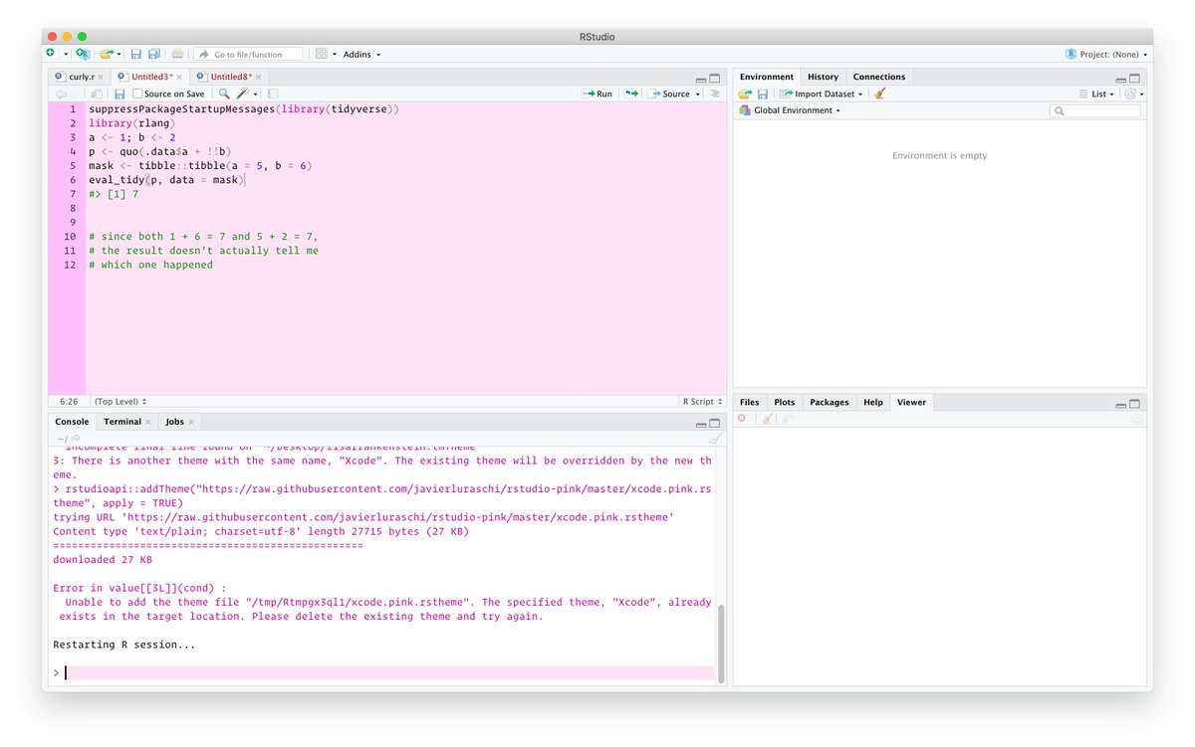The width and height of the screenshot is (1195, 747).
Task: Save all open documents
Action: point(154,54)
